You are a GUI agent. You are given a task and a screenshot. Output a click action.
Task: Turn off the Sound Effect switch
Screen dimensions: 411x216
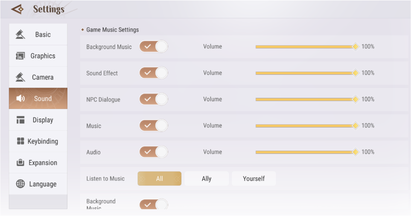point(153,73)
